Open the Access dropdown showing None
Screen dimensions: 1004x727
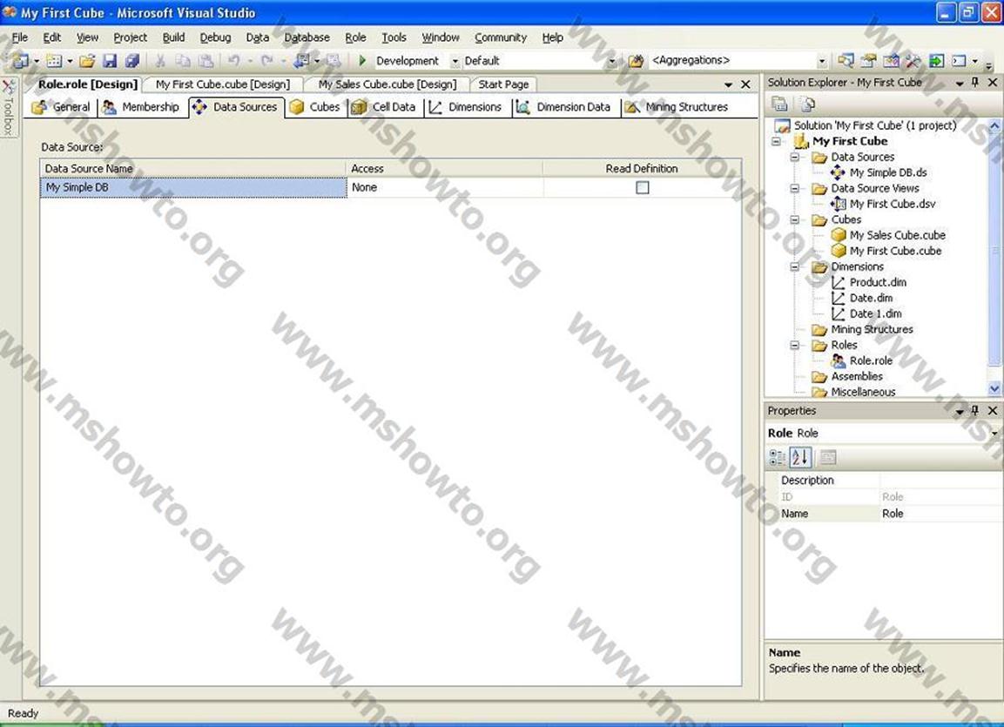coord(444,187)
